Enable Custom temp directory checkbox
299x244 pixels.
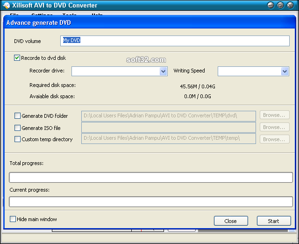pyautogui.click(x=18, y=139)
